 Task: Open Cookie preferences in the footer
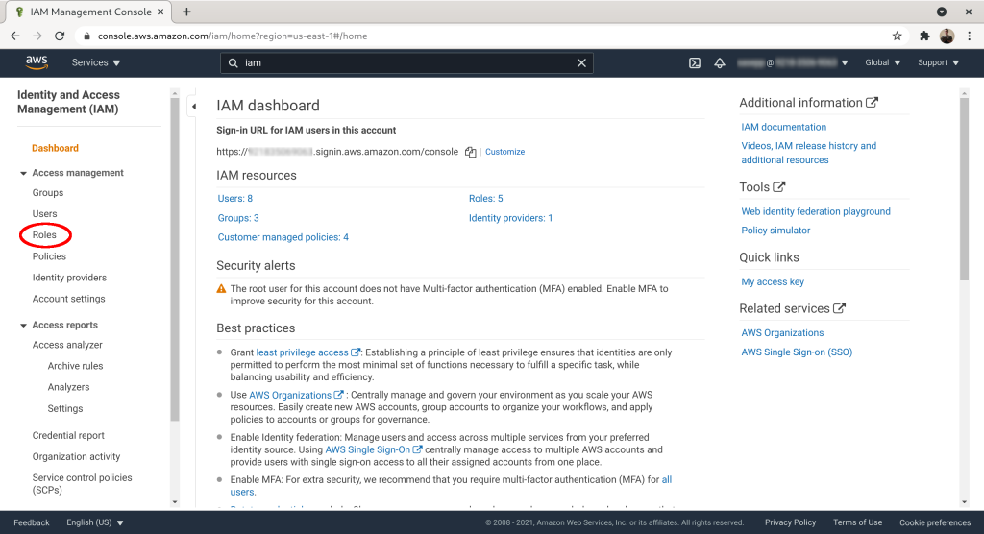[x=935, y=522]
